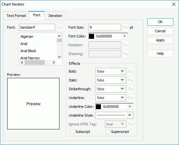179x145 pixels.
Task: Expand the Bold dropdown
Action: click(122, 71)
